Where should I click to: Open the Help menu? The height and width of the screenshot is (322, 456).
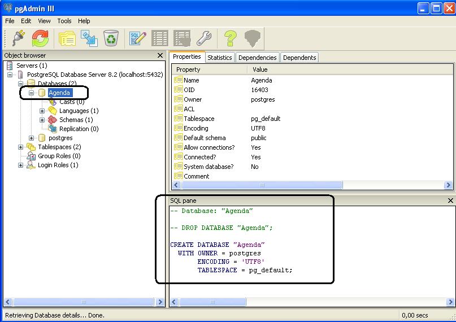coord(84,21)
